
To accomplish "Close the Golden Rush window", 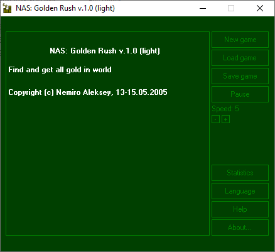I will click(260, 8).
